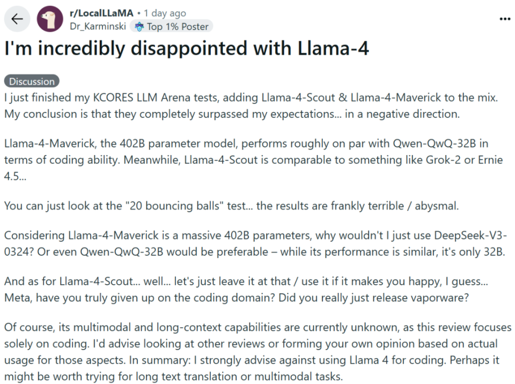Screen dimensions: 515x384
Task: Click the Top 1% Poster badge icon
Action: 139,26
